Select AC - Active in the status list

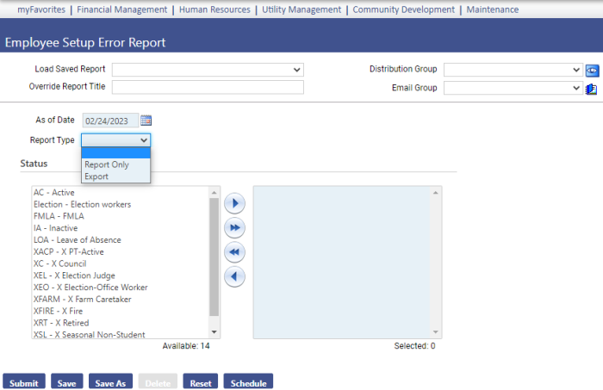pos(53,192)
